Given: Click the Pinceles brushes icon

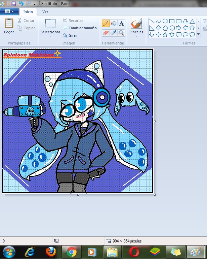Looking at the screenshot, I should 136,23.
